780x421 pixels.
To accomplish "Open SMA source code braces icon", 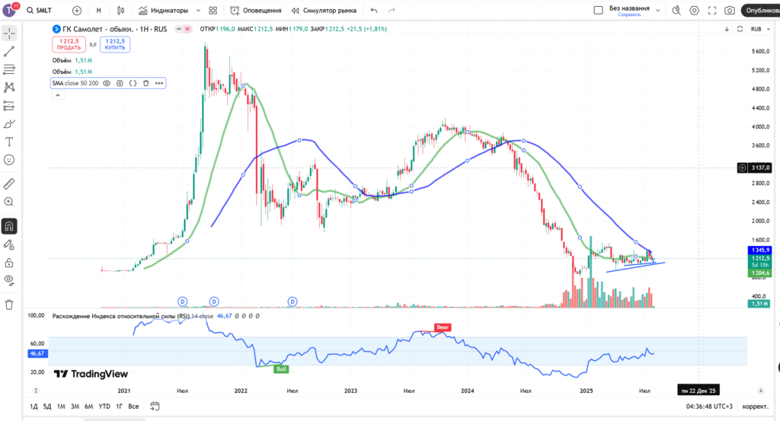I will tap(133, 83).
